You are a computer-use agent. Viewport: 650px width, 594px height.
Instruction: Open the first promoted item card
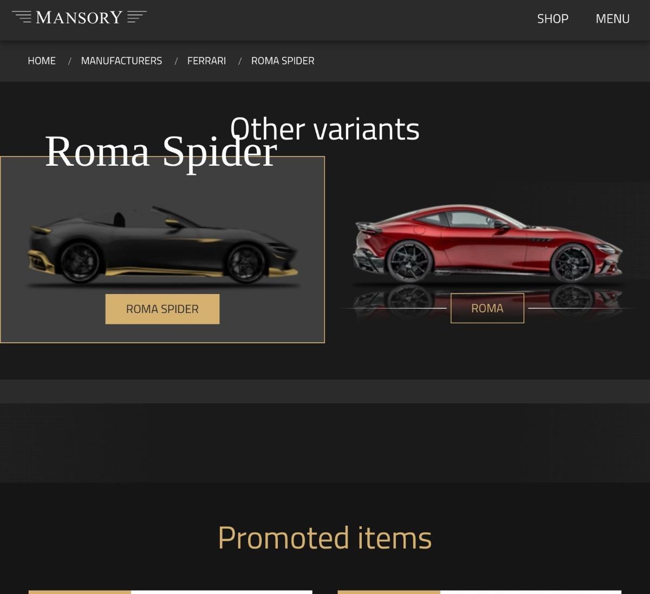[x=171, y=592]
